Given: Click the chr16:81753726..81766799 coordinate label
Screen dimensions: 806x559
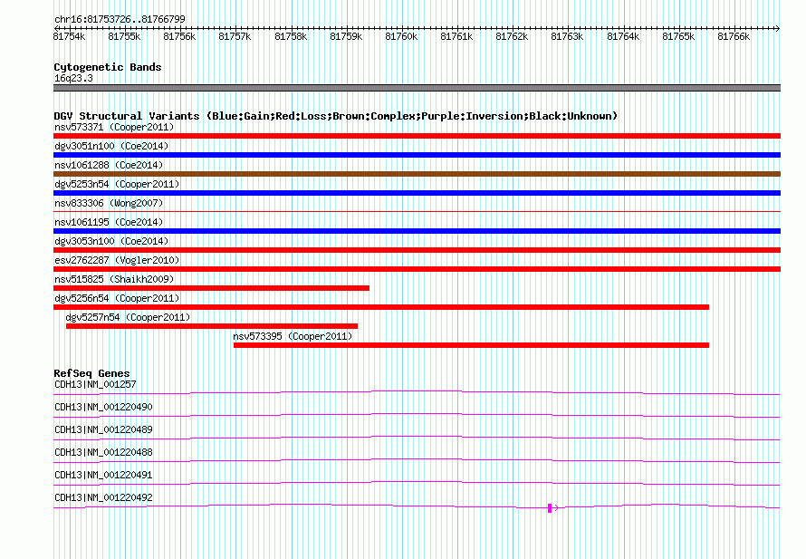Looking at the screenshot, I should tap(120, 19).
